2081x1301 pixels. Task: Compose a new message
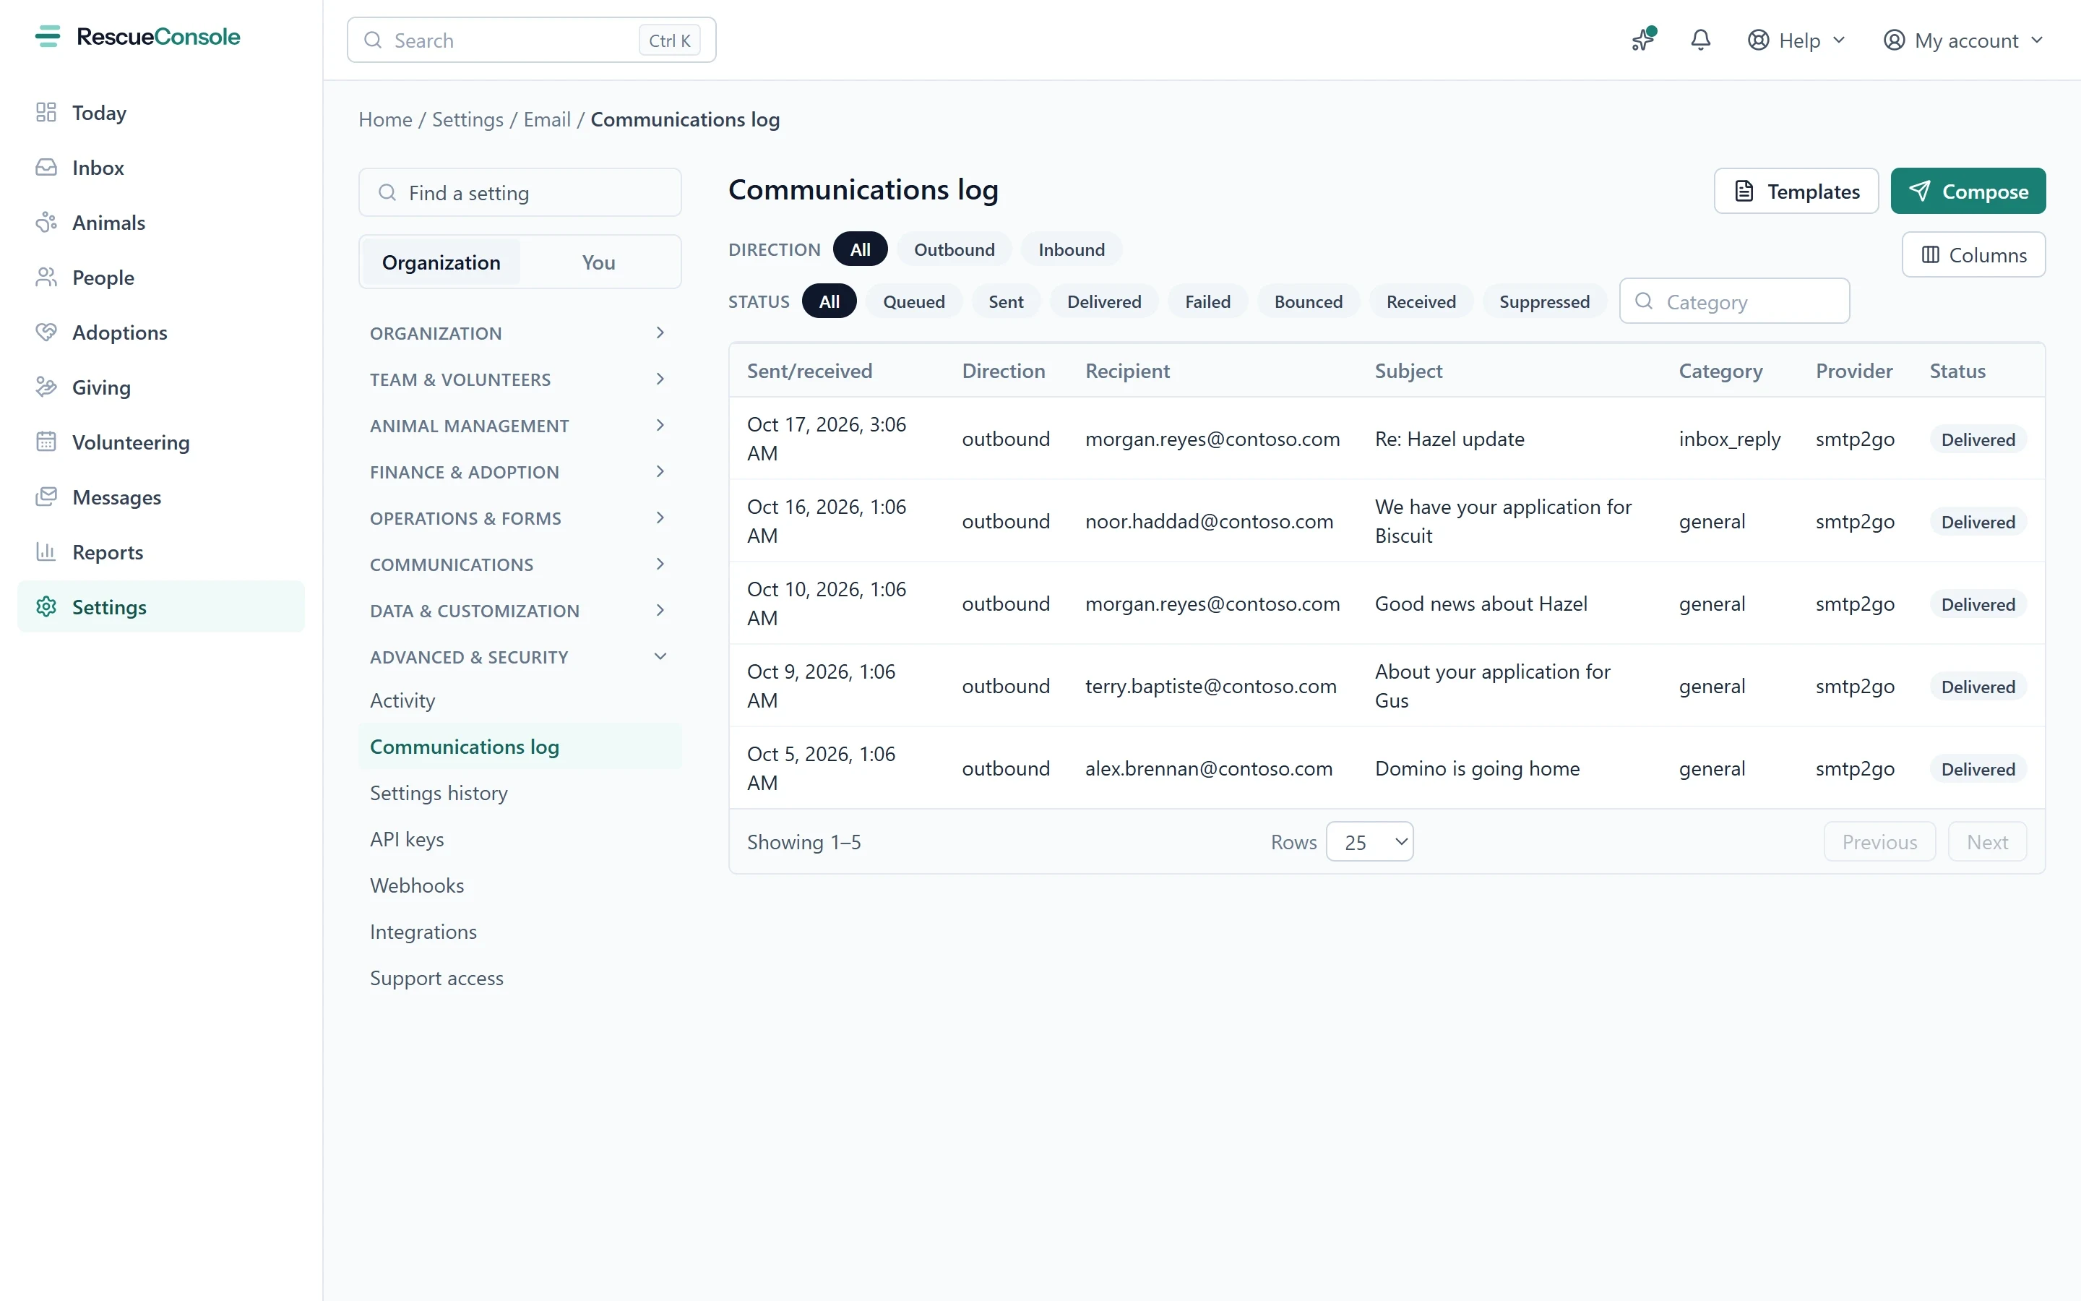[1968, 191]
